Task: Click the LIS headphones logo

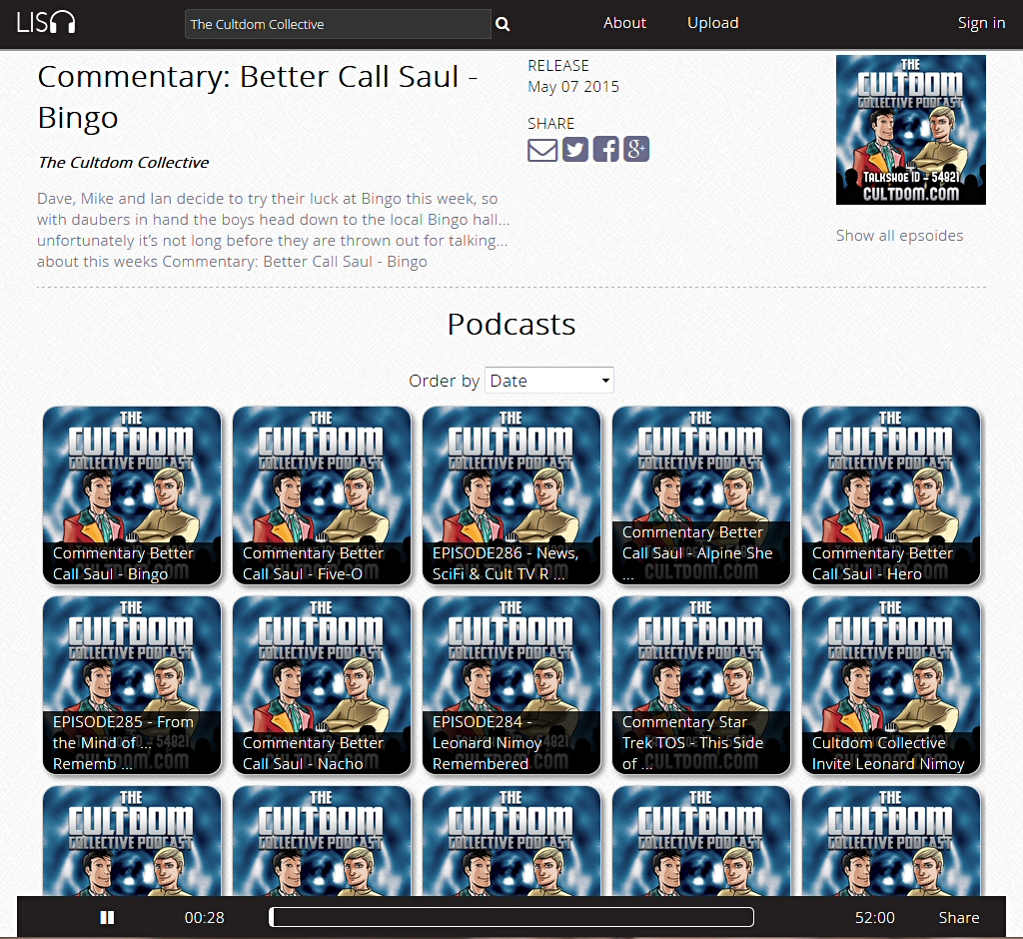Action: pos(46,23)
